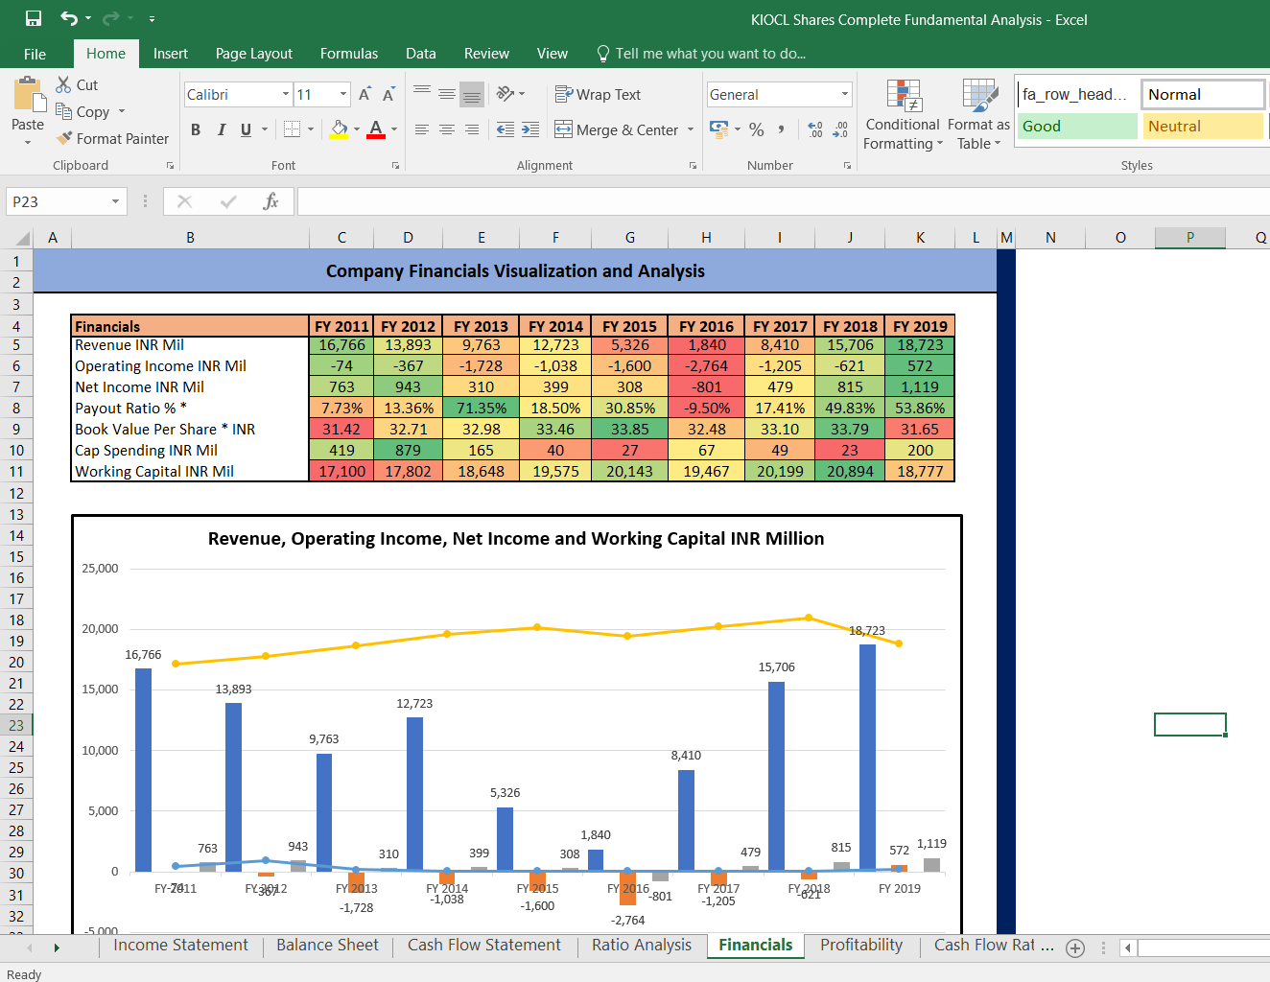The height and width of the screenshot is (982, 1270).
Task: Toggle Underline formatting
Action: pos(246,129)
